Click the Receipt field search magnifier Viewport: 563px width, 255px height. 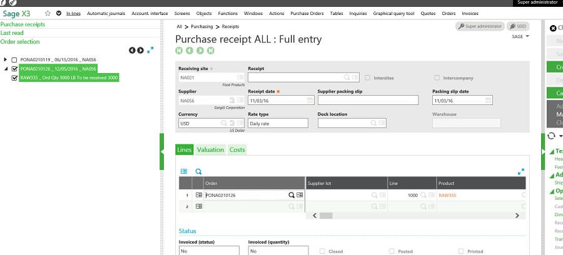(x=346, y=77)
